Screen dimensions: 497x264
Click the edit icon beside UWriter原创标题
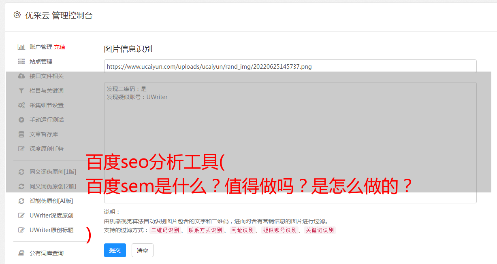point(21,230)
